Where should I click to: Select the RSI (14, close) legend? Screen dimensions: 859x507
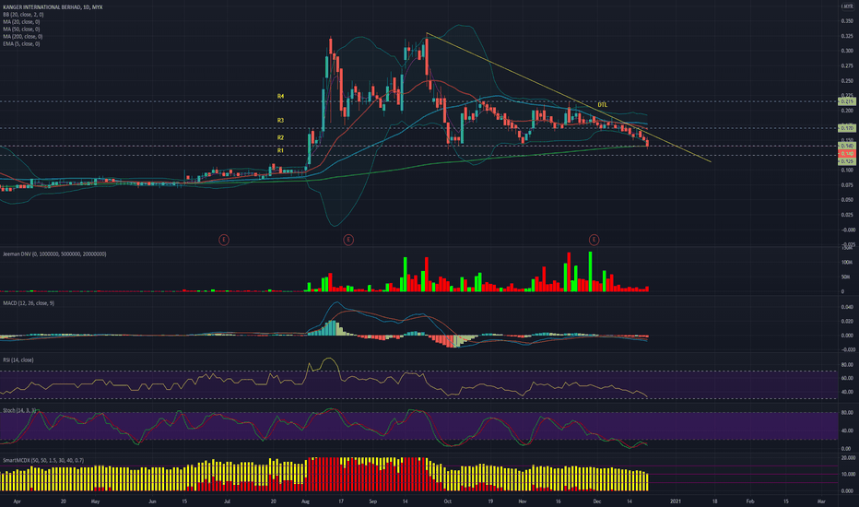(18, 360)
